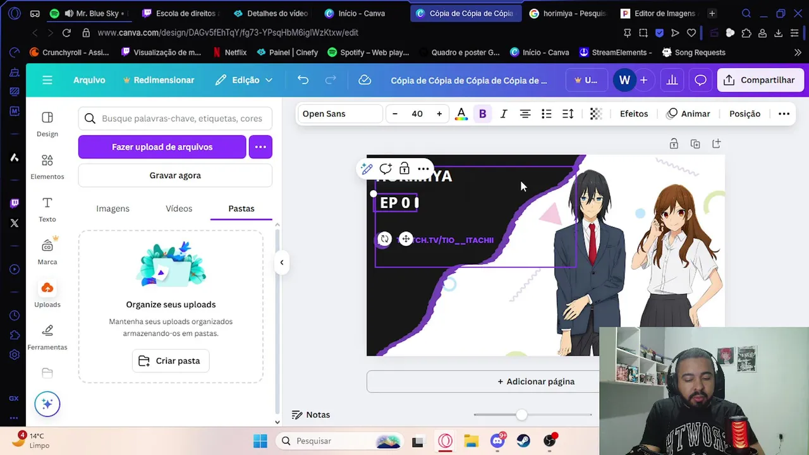Increase font size with plus button
Viewport: 809px width, 455px height.
(439, 114)
